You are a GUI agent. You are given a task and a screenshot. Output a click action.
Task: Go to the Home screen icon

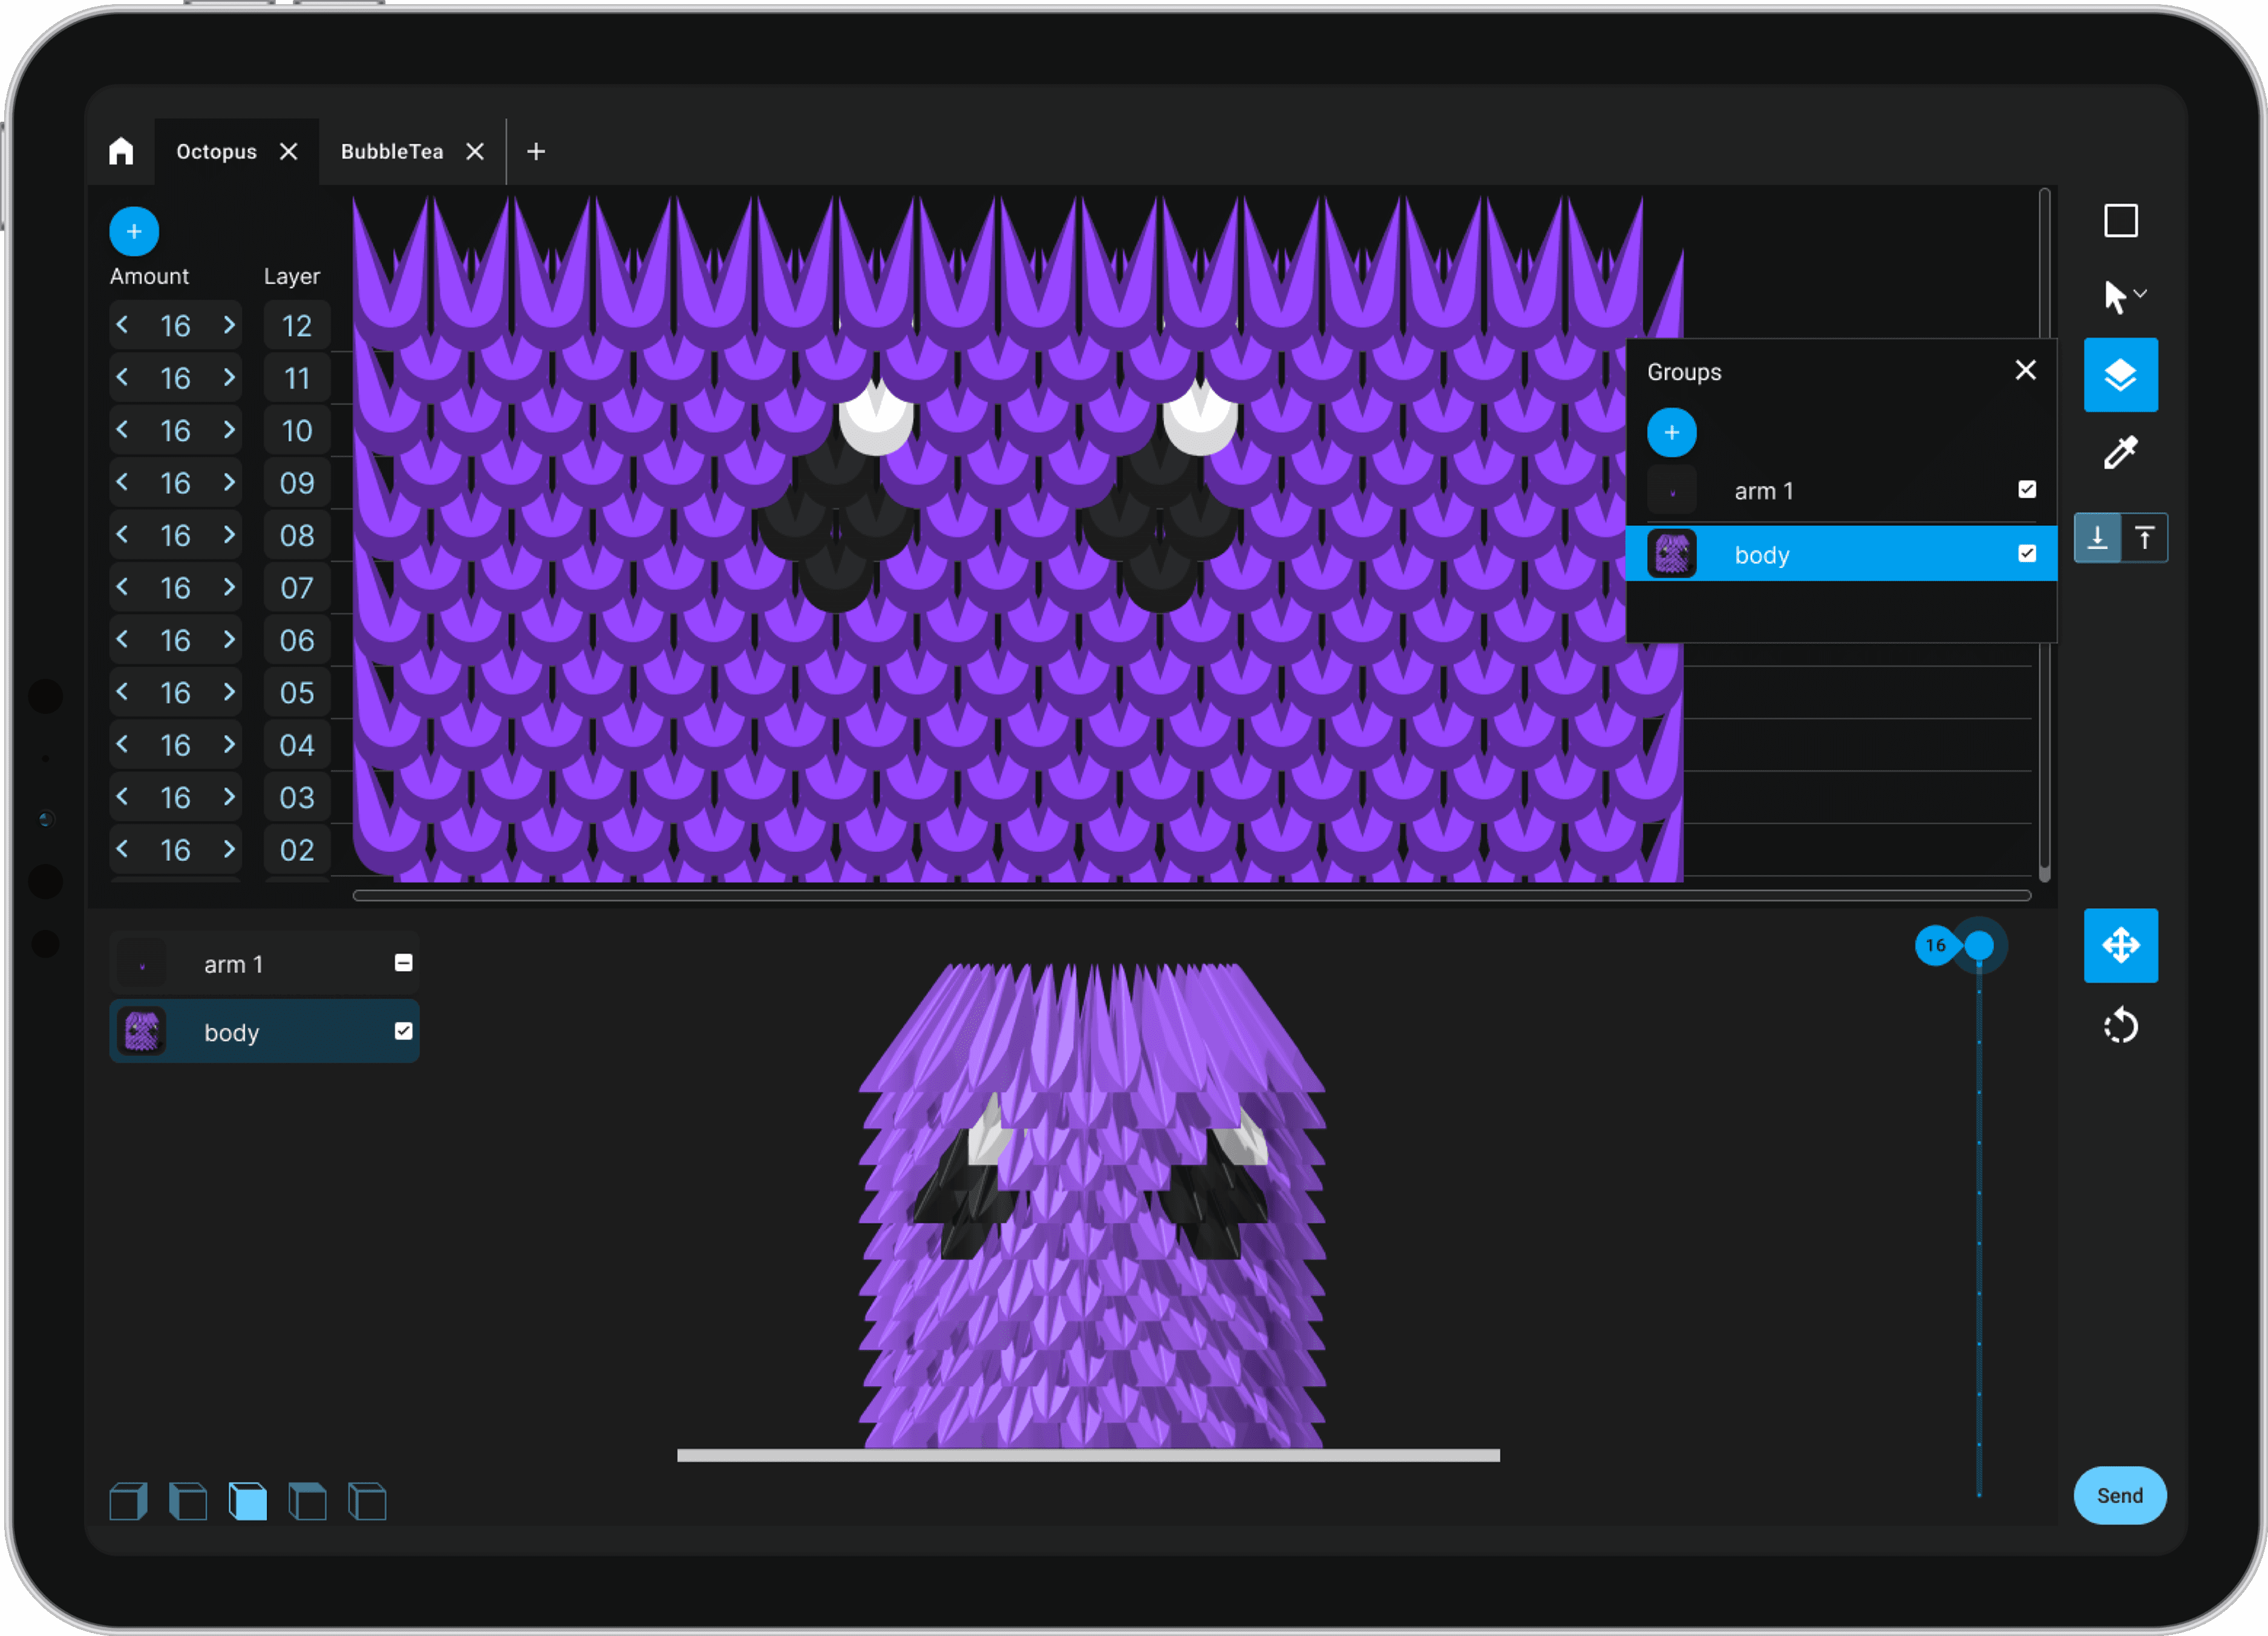(x=121, y=151)
